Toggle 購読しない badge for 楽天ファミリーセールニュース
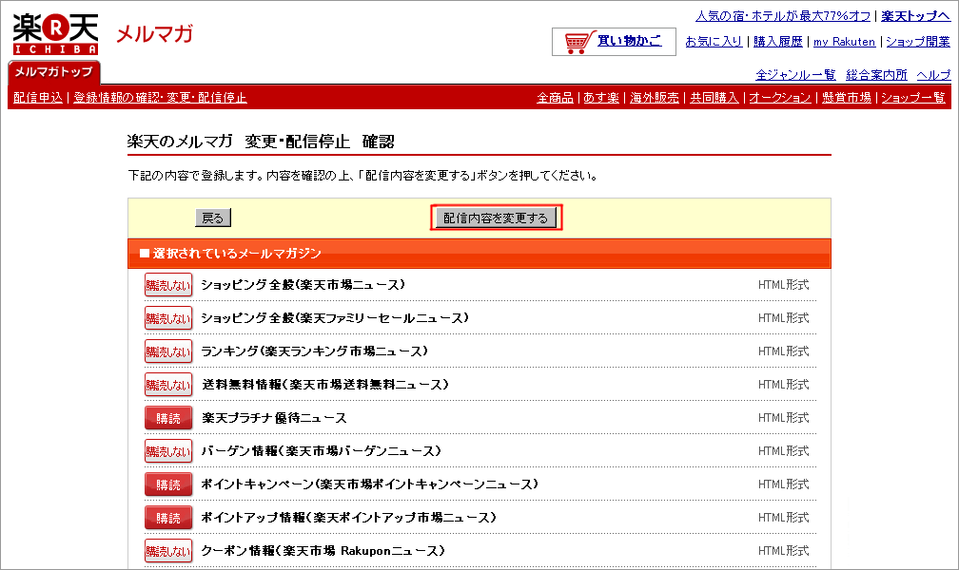The width and height of the screenshot is (959, 570). point(168,318)
